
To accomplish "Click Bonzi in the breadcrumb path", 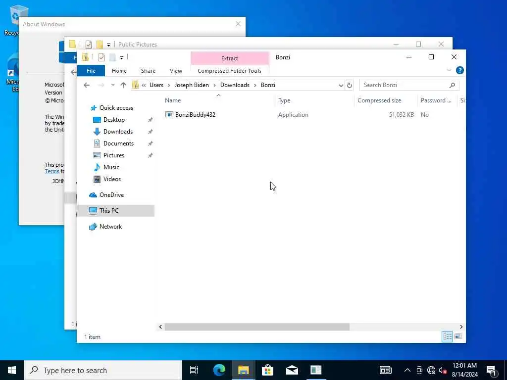I will pyautogui.click(x=268, y=85).
